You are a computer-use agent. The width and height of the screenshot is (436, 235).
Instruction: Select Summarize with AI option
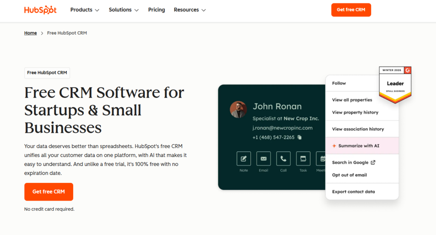coord(362,146)
